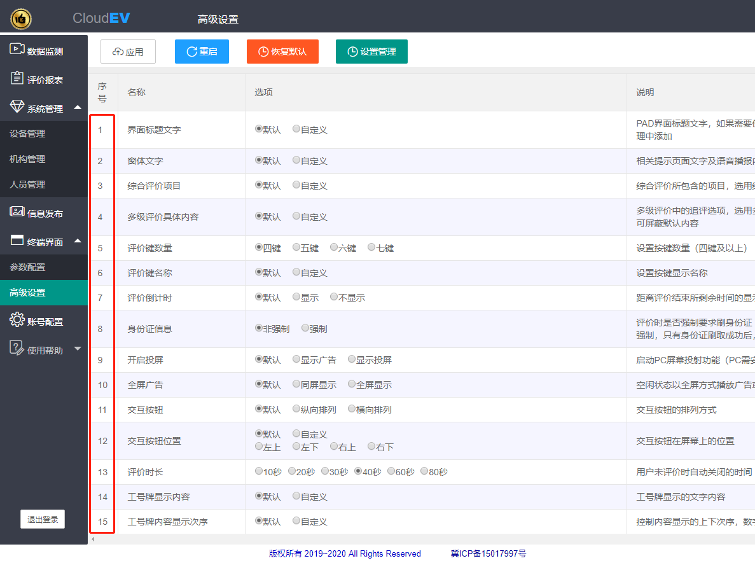The height and width of the screenshot is (563, 755).
Task: Click the CloudEV brand title
Action: pyautogui.click(x=102, y=18)
